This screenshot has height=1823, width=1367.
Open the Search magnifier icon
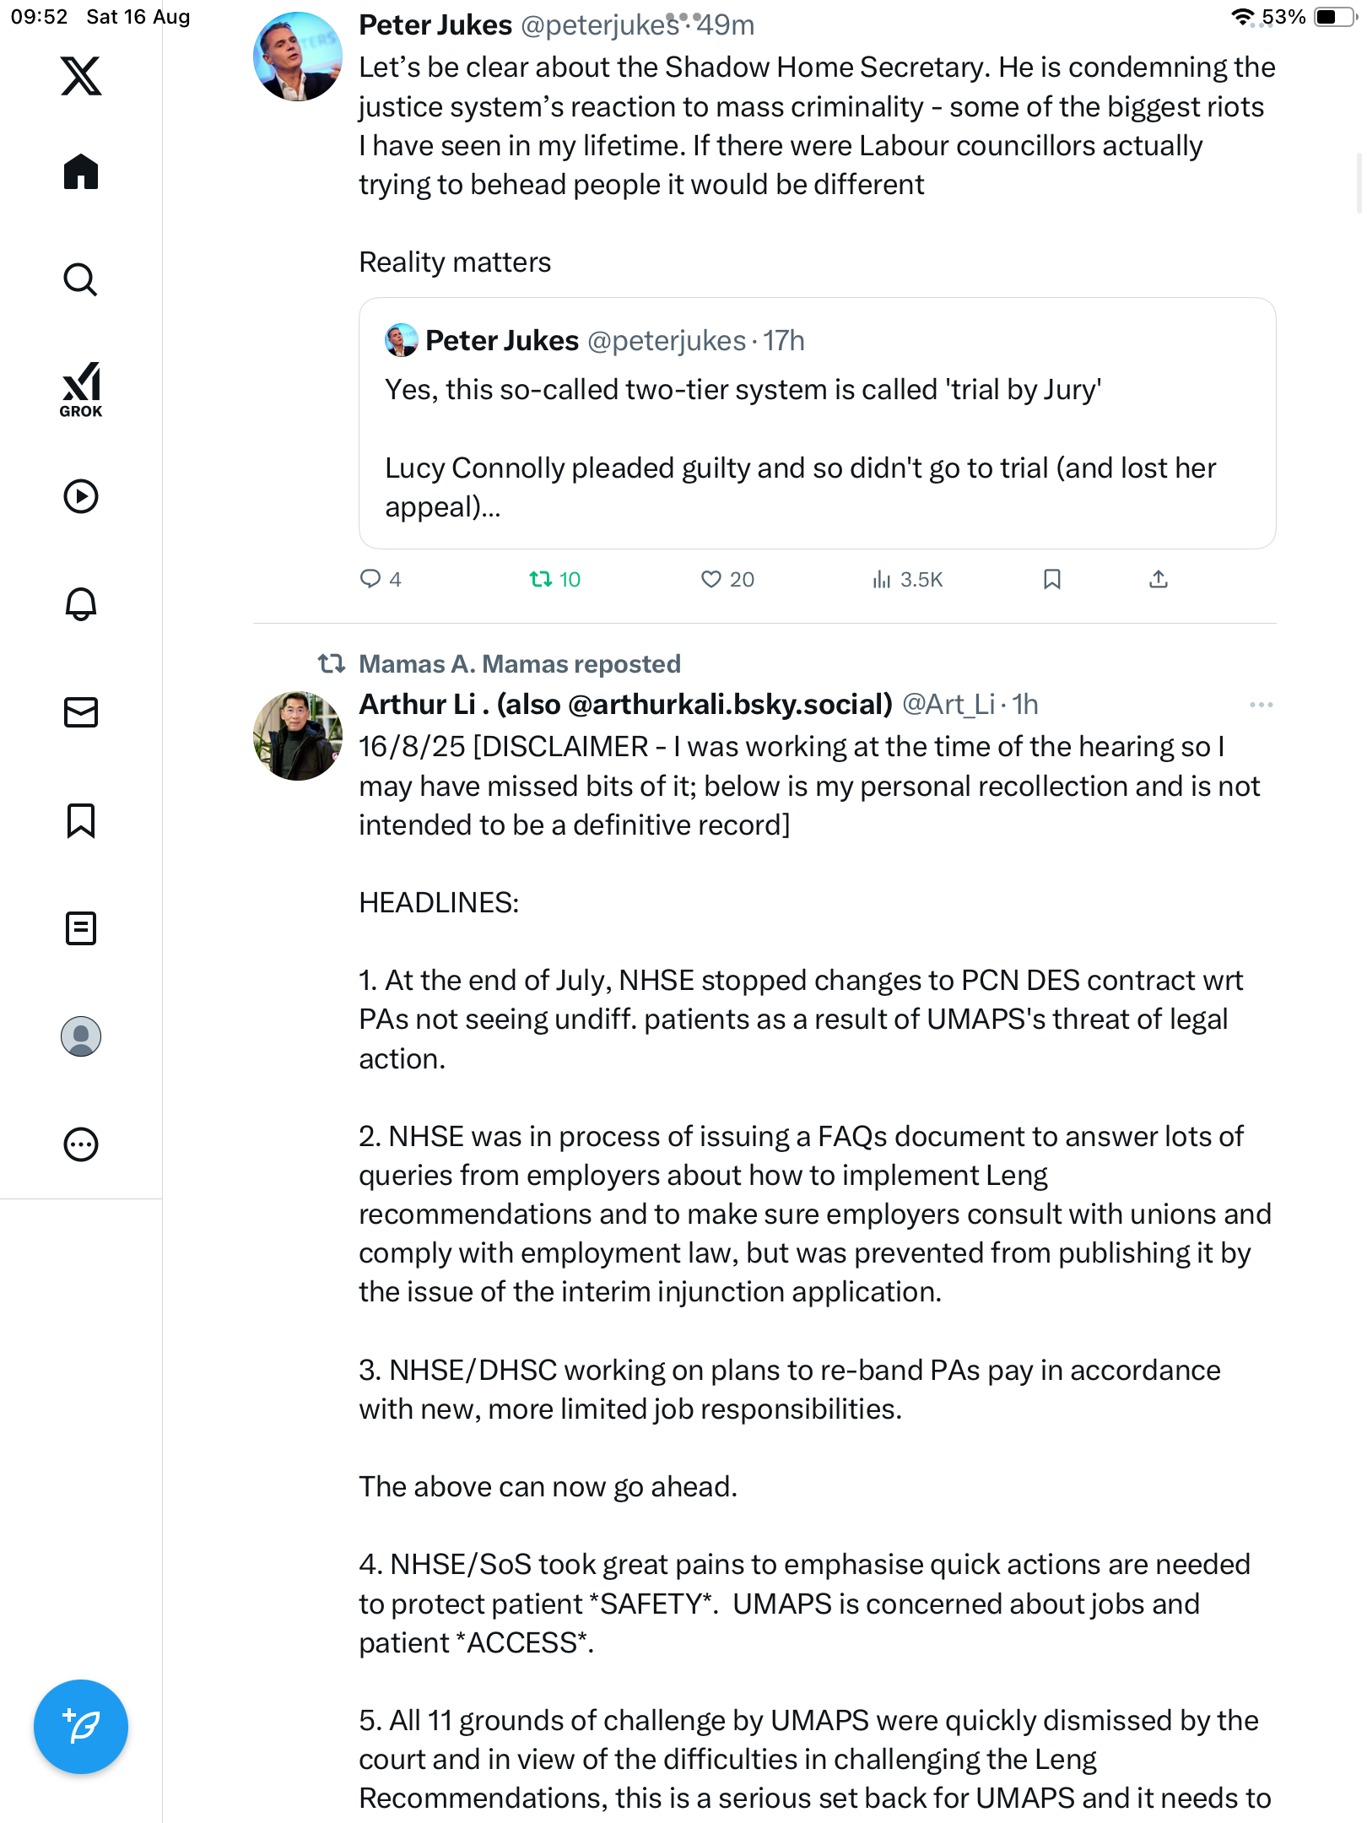pyautogui.click(x=81, y=279)
